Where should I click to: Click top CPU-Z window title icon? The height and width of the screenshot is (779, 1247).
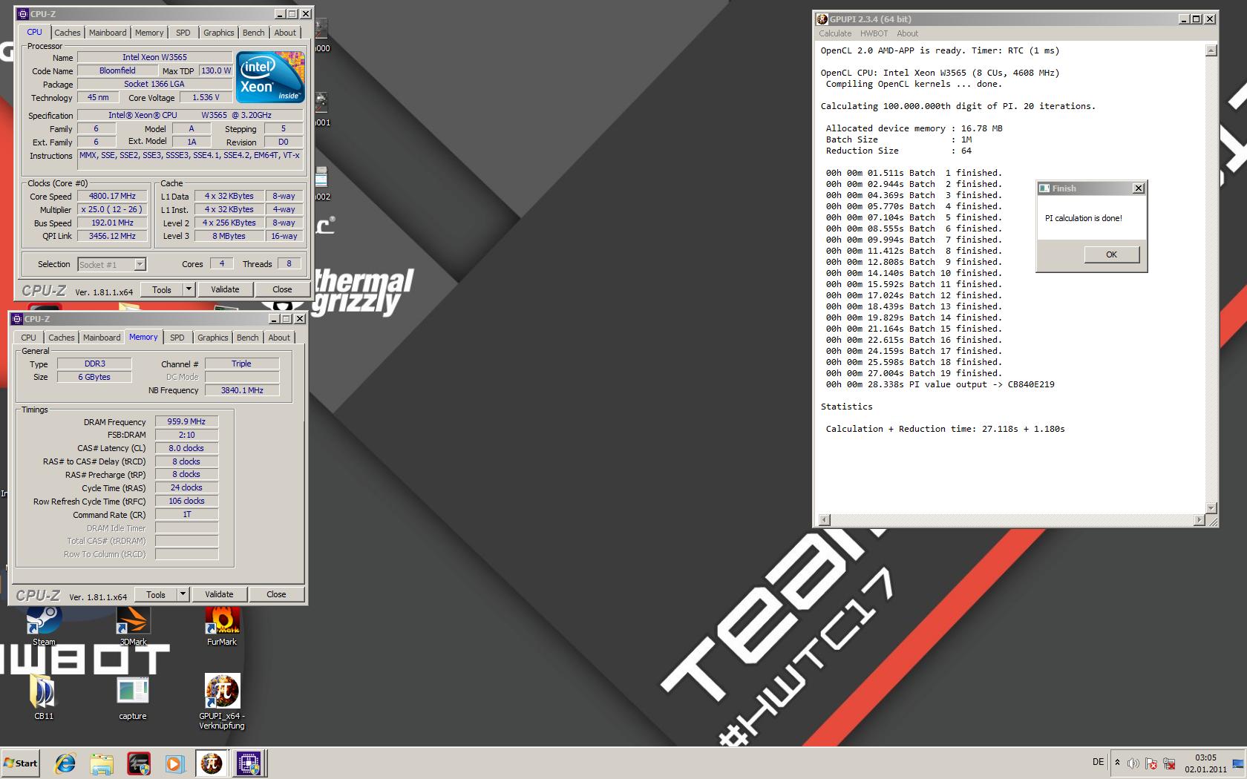pos(23,13)
